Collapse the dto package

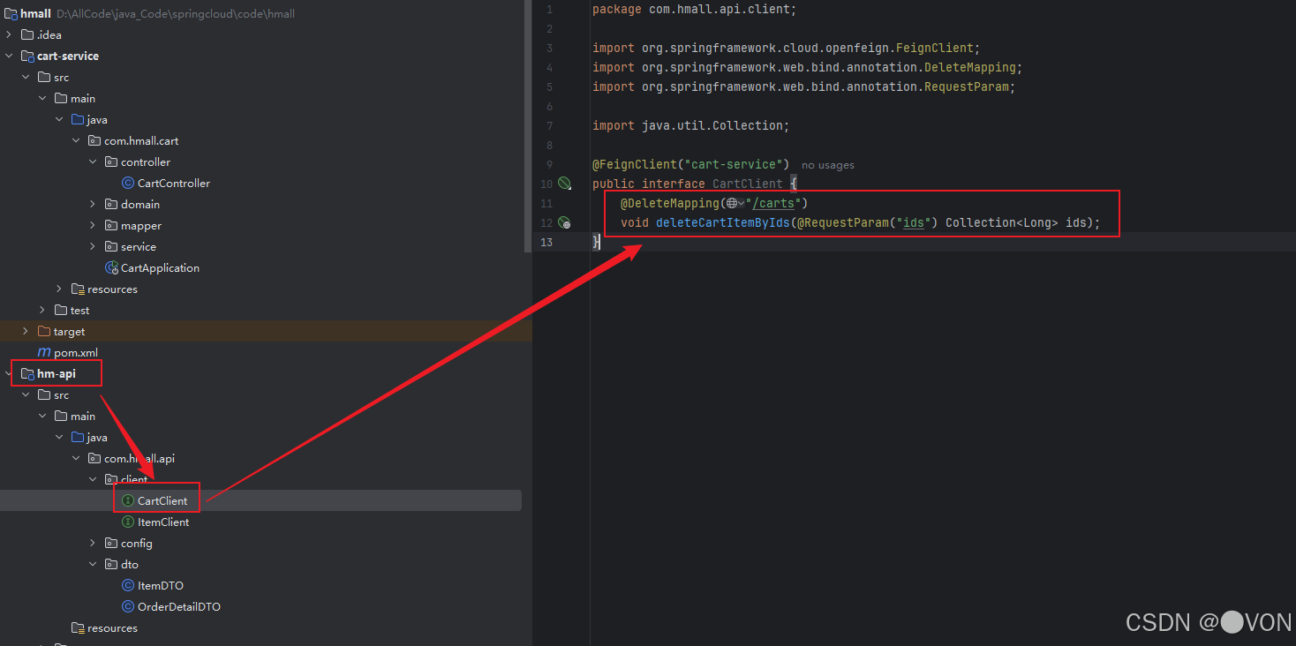[93, 564]
